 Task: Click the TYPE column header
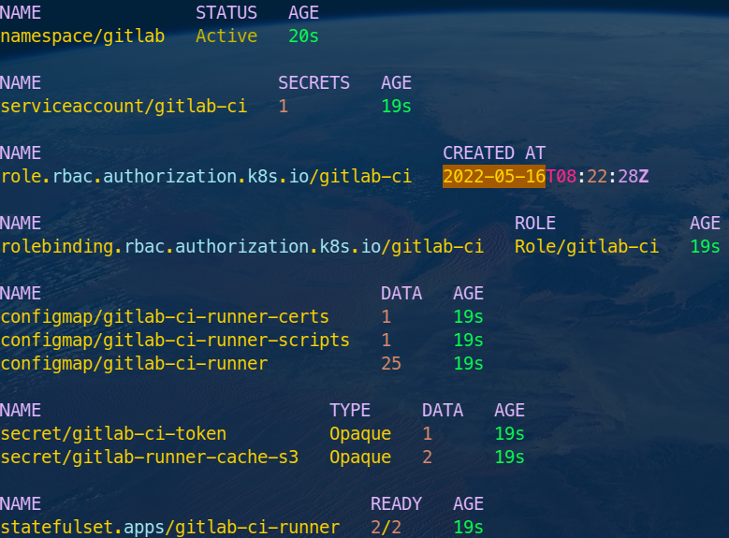coord(349,411)
